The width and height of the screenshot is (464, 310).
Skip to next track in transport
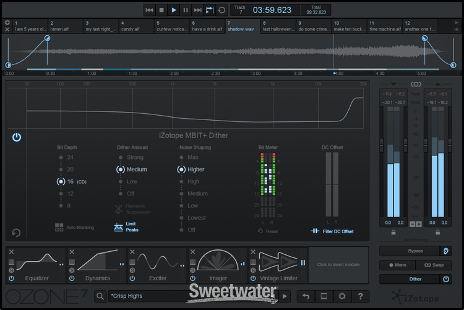click(198, 10)
